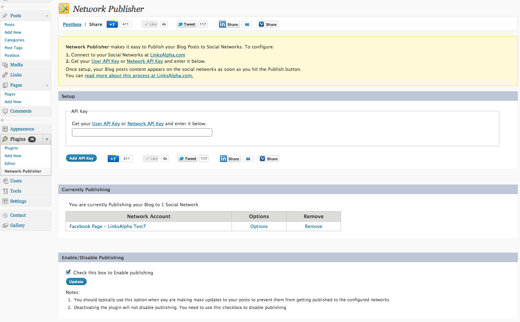Click the top Google +1 button

(x=112, y=24)
